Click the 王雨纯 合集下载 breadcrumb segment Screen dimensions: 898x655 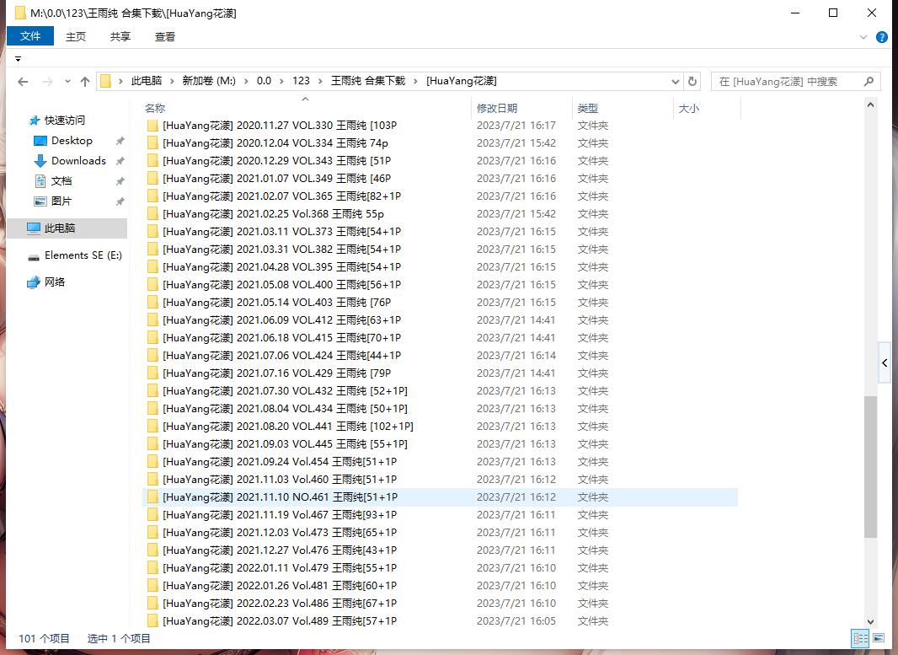coord(368,81)
